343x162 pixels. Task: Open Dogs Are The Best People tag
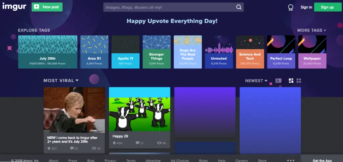click(188, 52)
